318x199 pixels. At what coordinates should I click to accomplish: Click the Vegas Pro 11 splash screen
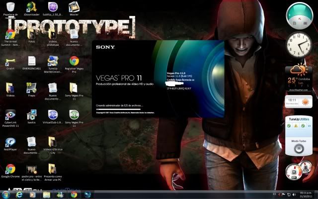click(158, 80)
